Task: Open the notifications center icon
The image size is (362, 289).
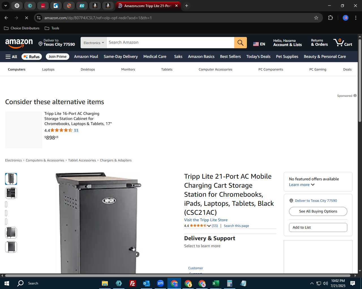Action: (353, 283)
